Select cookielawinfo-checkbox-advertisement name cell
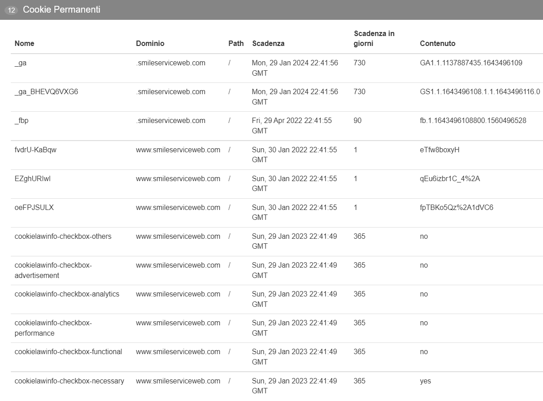 53,270
